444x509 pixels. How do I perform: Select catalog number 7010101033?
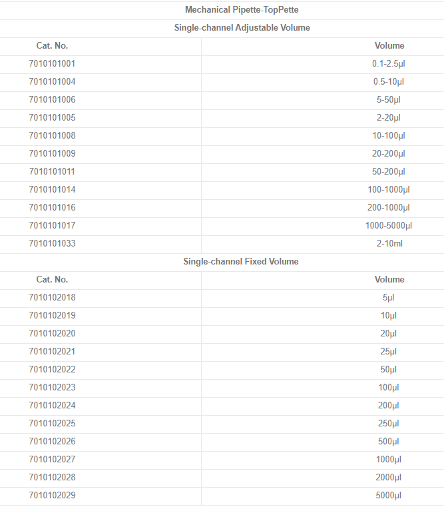(53, 244)
